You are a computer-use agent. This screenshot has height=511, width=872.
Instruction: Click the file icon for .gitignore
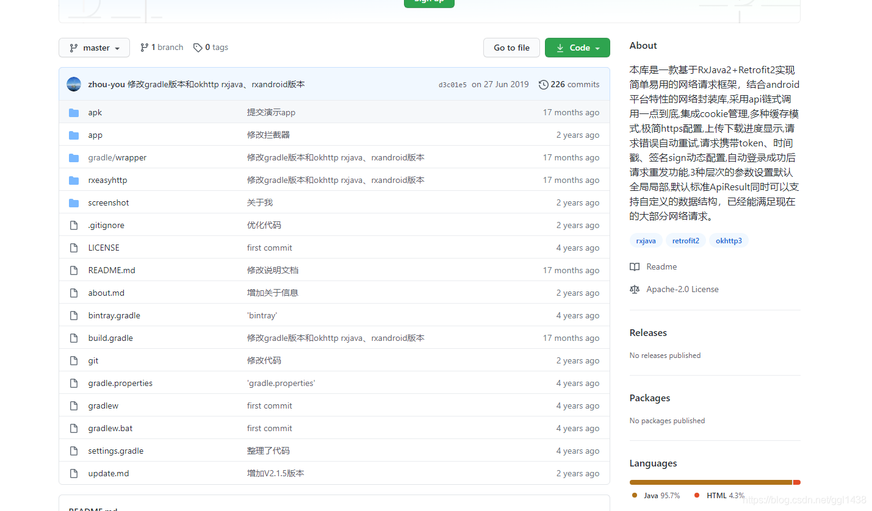tap(74, 225)
